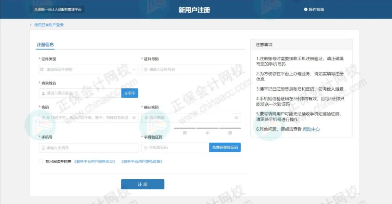
Task: Click the person icon in 真实姓名 field
Action: pyautogui.click(x=43, y=93)
